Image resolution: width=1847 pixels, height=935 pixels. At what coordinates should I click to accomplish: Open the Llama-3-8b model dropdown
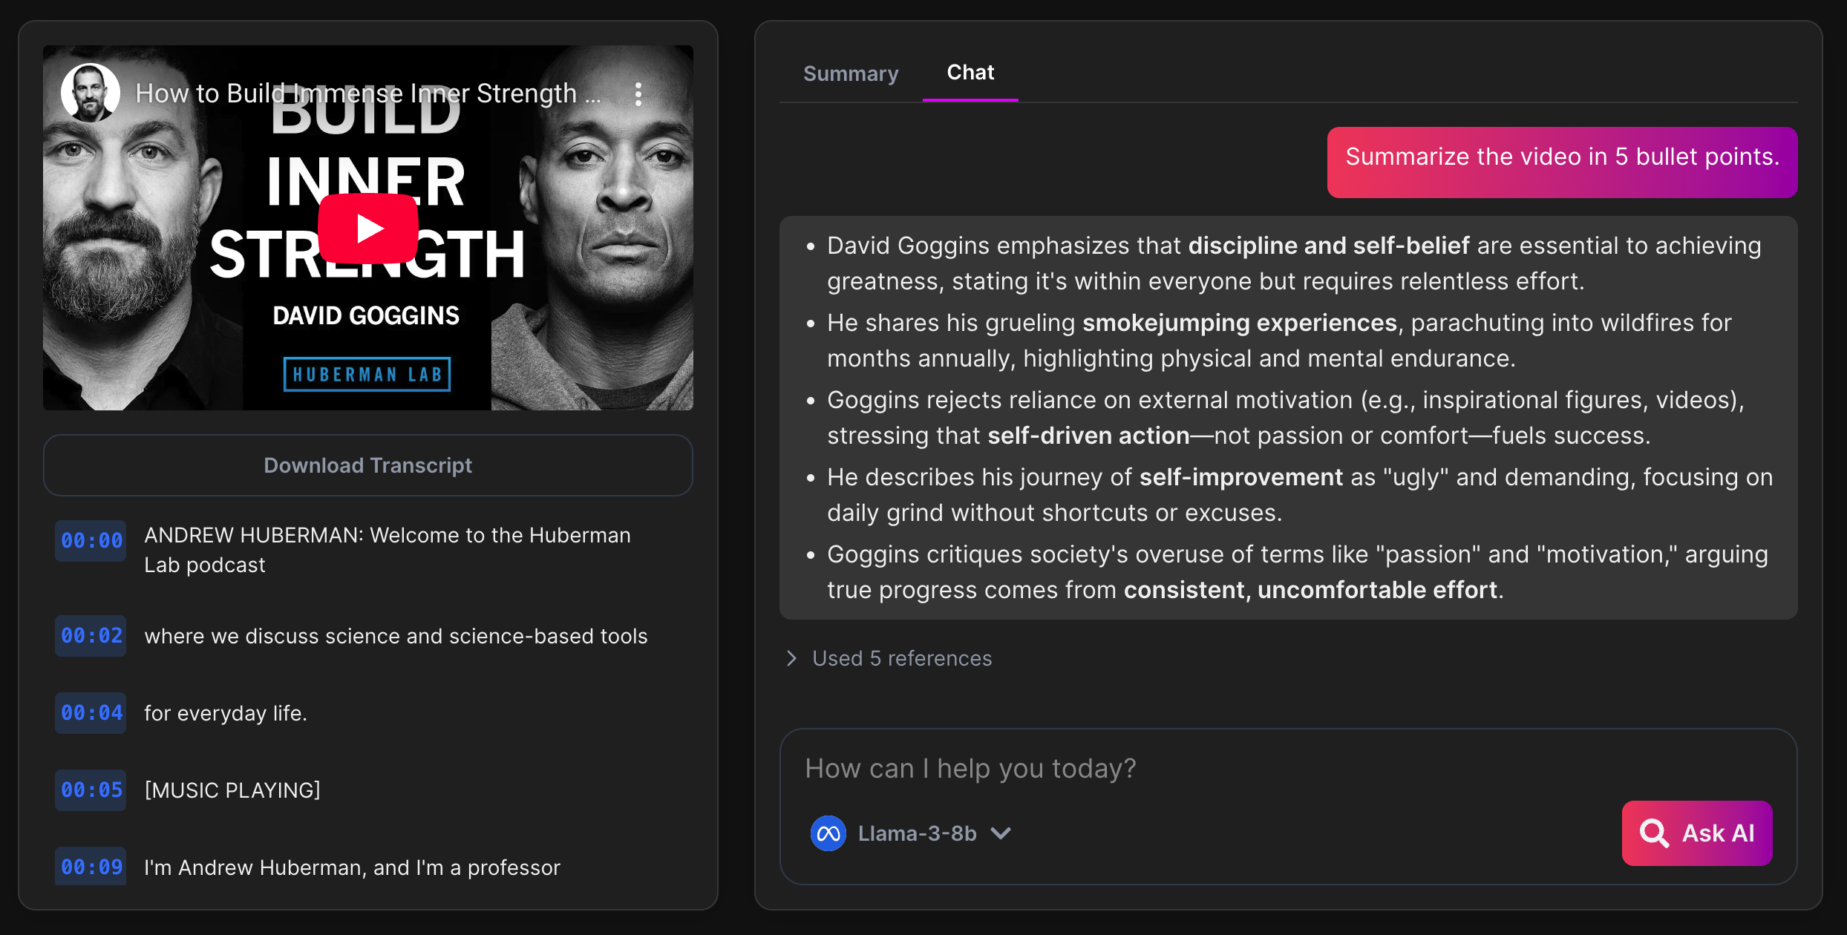(x=912, y=833)
